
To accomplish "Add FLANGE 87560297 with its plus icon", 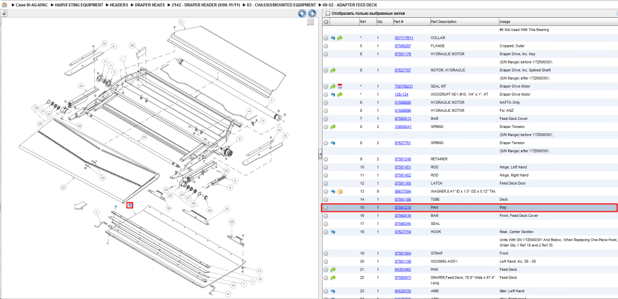I will [x=326, y=46].
